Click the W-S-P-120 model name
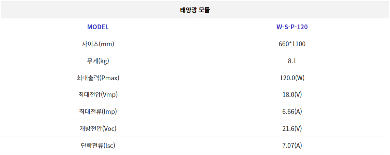The height and width of the screenshot is (155, 390). (x=292, y=27)
